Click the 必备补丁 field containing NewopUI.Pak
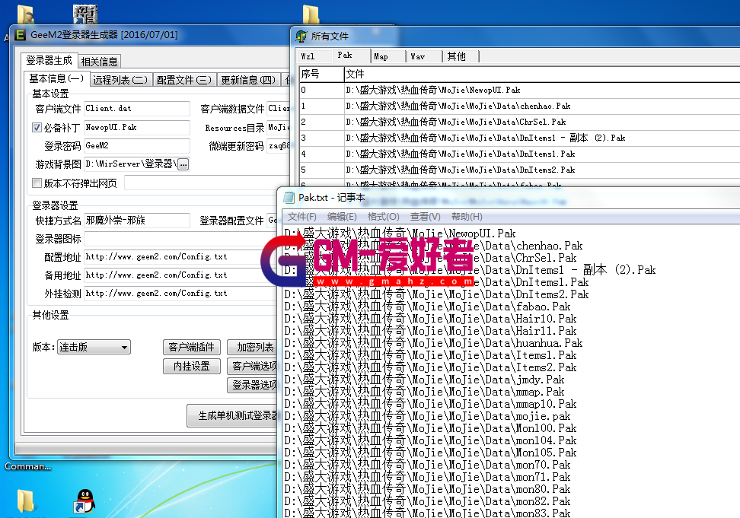 tap(137, 127)
